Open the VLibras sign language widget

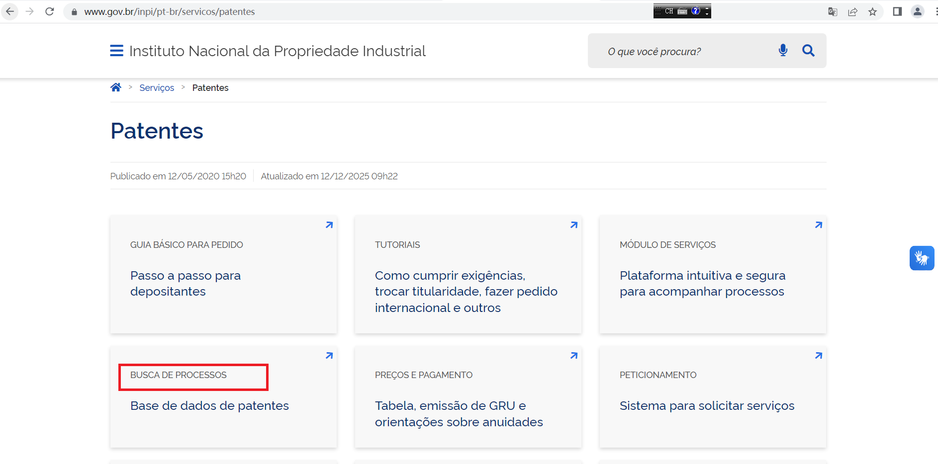coord(922,258)
